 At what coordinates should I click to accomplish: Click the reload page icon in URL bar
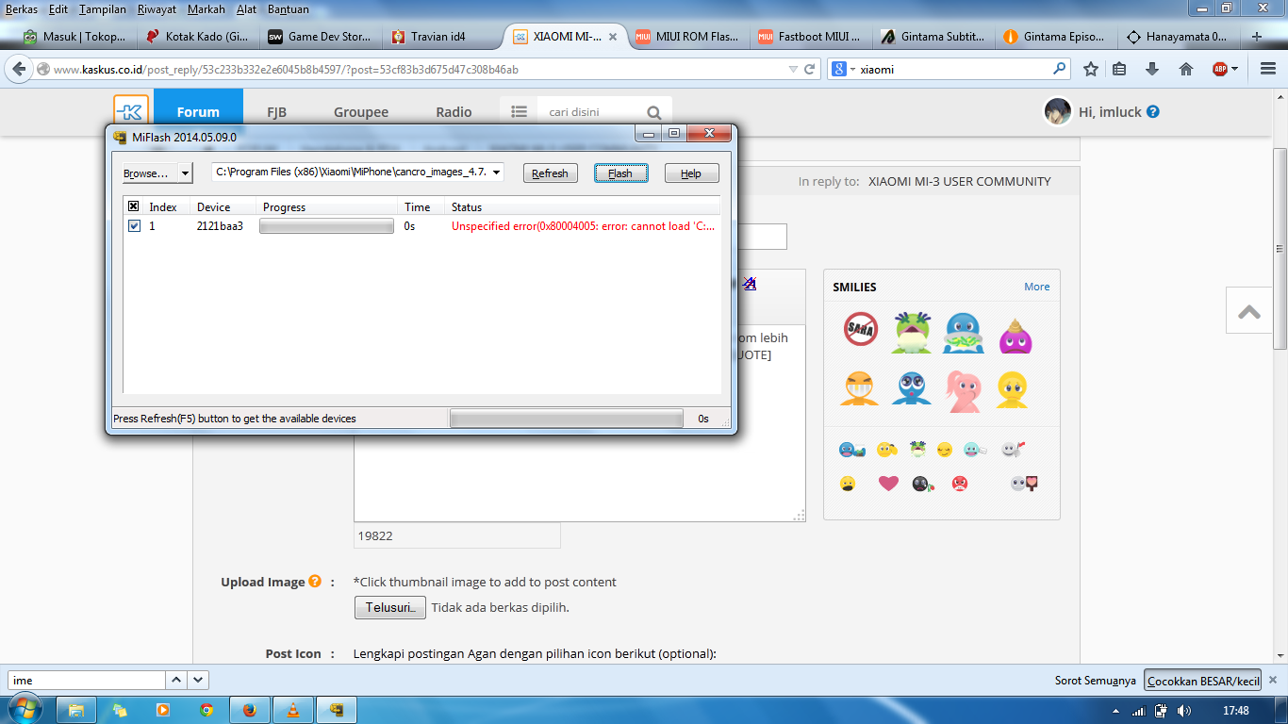tap(809, 69)
